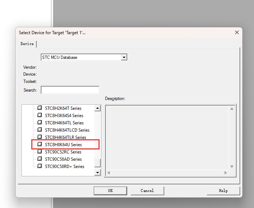This screenshot has width=254, height=208.
Task: Pick STC90C58RD+ Series device entry
Action: click(x=65, y=167)
